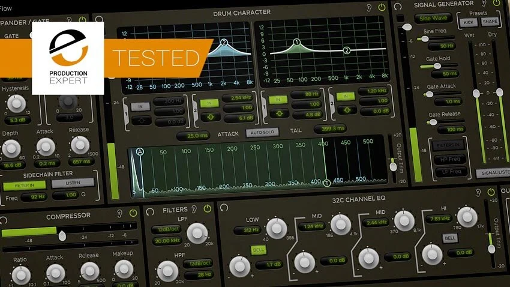Viewport: 510px width, 287px height.
Task: Click the Drum Character Output Trim fader
Action: tap(393, 166)
